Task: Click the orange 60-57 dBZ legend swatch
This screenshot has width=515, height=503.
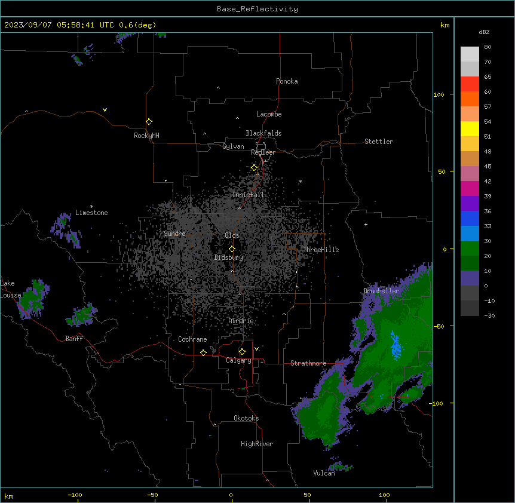Action: click(470, 99)
